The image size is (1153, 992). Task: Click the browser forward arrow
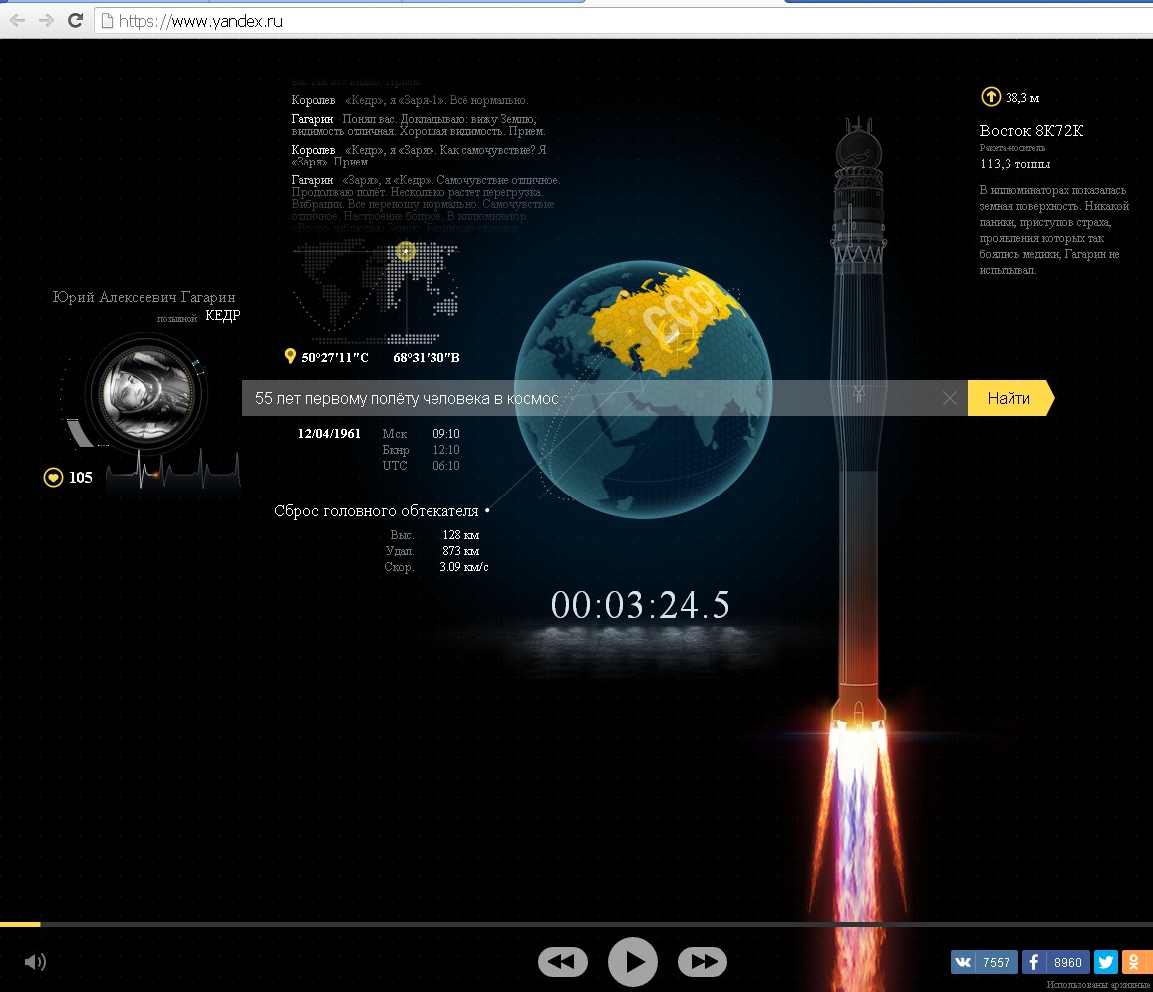(x=46, y=20)
